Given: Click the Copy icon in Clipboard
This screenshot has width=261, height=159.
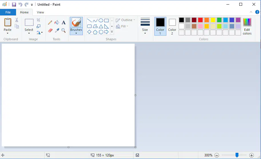Looking at the screenshot, I should coord(17,26).
